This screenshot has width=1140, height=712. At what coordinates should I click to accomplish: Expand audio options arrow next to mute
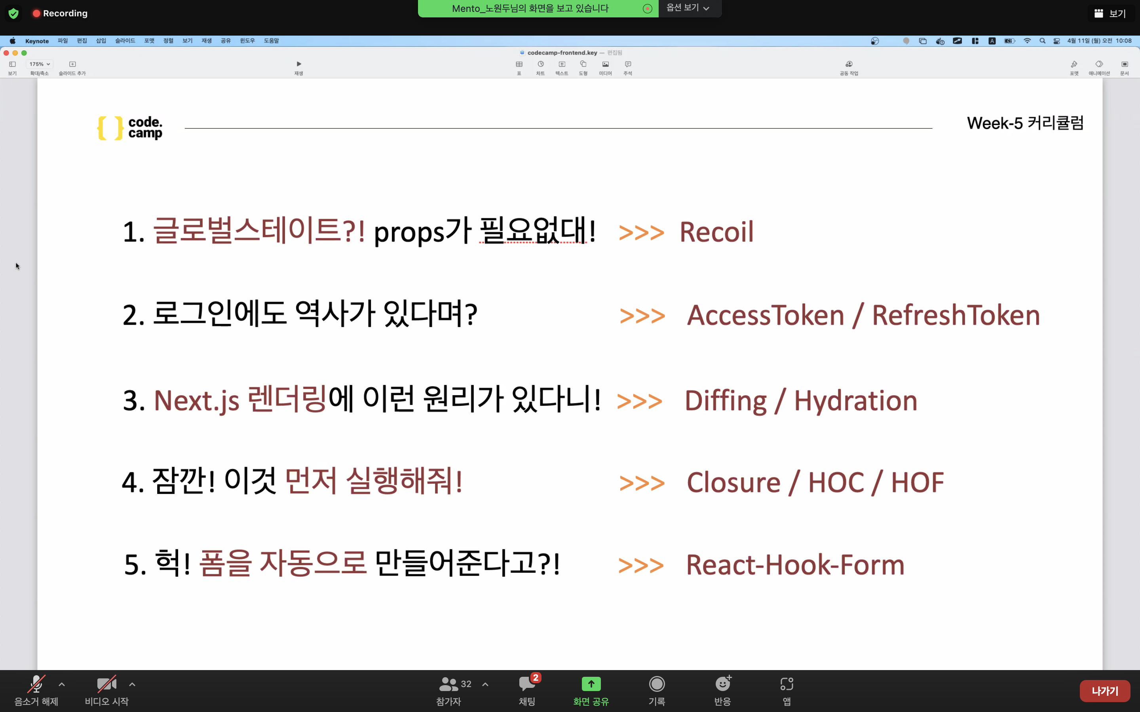tap(62, 684)
